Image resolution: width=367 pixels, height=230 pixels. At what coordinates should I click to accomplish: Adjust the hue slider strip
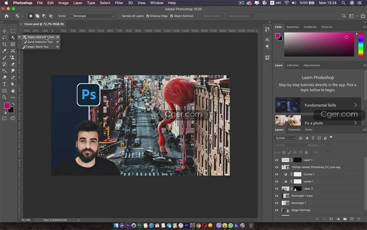click(x=361, y=45)
